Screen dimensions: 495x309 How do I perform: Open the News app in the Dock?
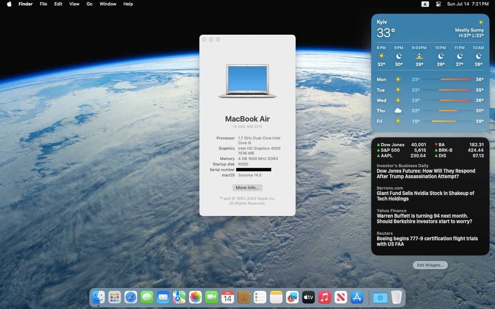341,297
